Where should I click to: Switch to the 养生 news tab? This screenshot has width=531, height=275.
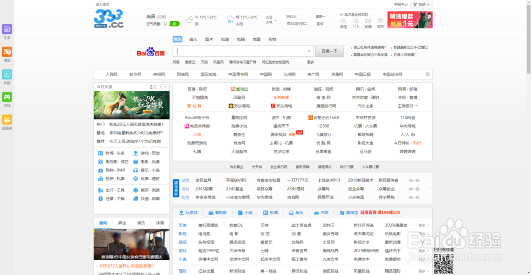pos(122,223)
